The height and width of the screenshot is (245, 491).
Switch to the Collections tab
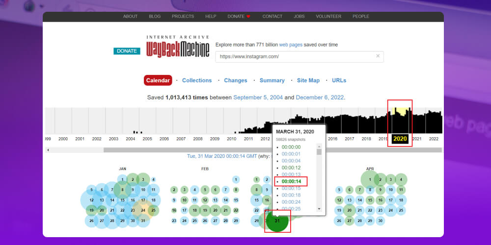pyautogui.click(x=197, y=80)
